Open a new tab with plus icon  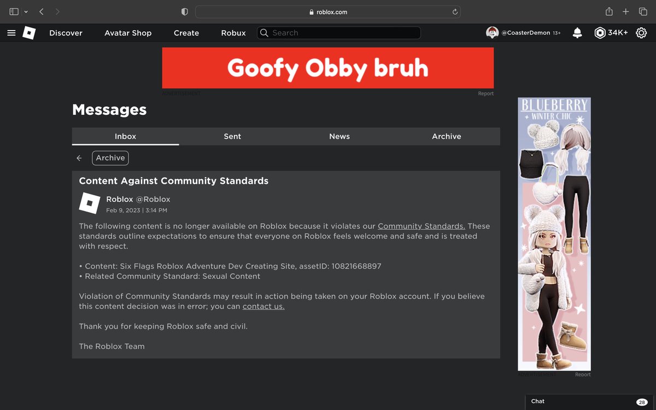click(626, 11)
